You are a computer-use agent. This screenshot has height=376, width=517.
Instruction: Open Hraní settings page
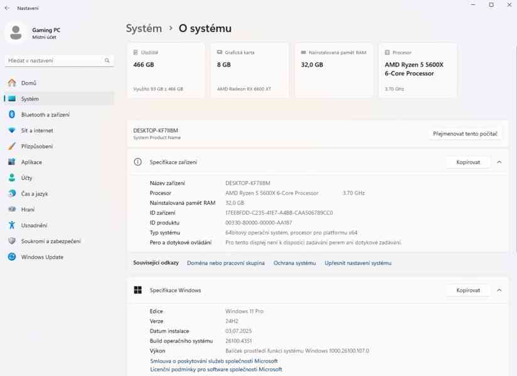pos(60,209)
